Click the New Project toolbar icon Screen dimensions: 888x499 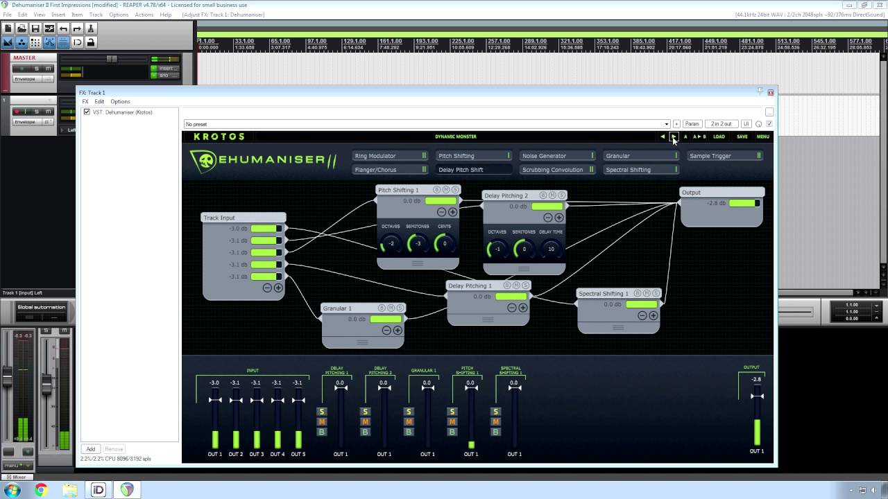8,28
